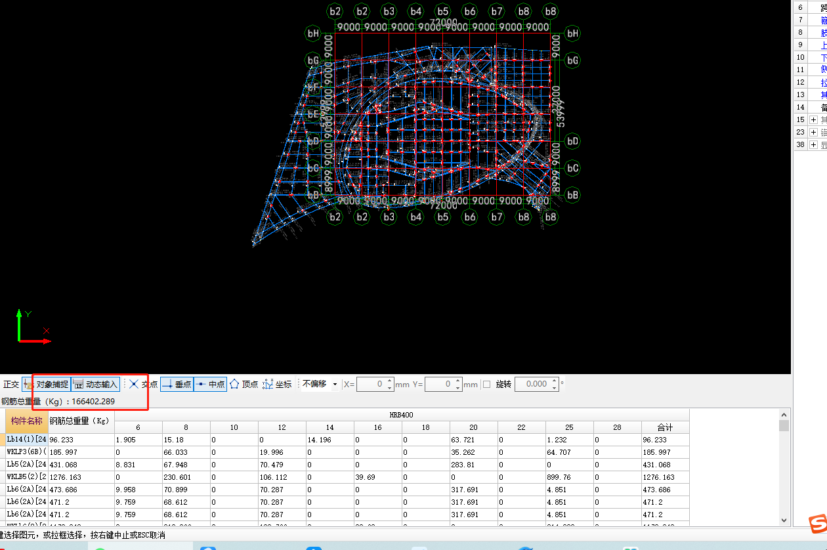Image resolution: width=827 pixels, height=550 pixels.
Task: Click the cell showing 283.81
Action: [x=474, y=465]
